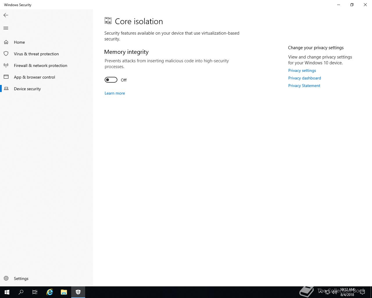Click the App & browser control window icon
The width and height of the screenshot is (372, 298).
(6, 77)
